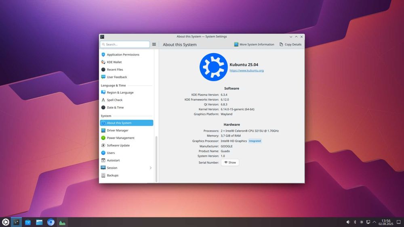Open KDE Wallet settings
The height and width of the screenshot is (227, 404).
tap(126, 62)
